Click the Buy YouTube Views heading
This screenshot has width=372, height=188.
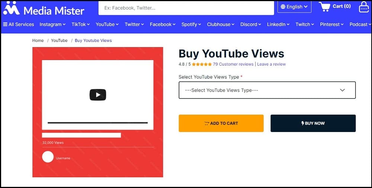pyautogui.click(x=231, y=54)
